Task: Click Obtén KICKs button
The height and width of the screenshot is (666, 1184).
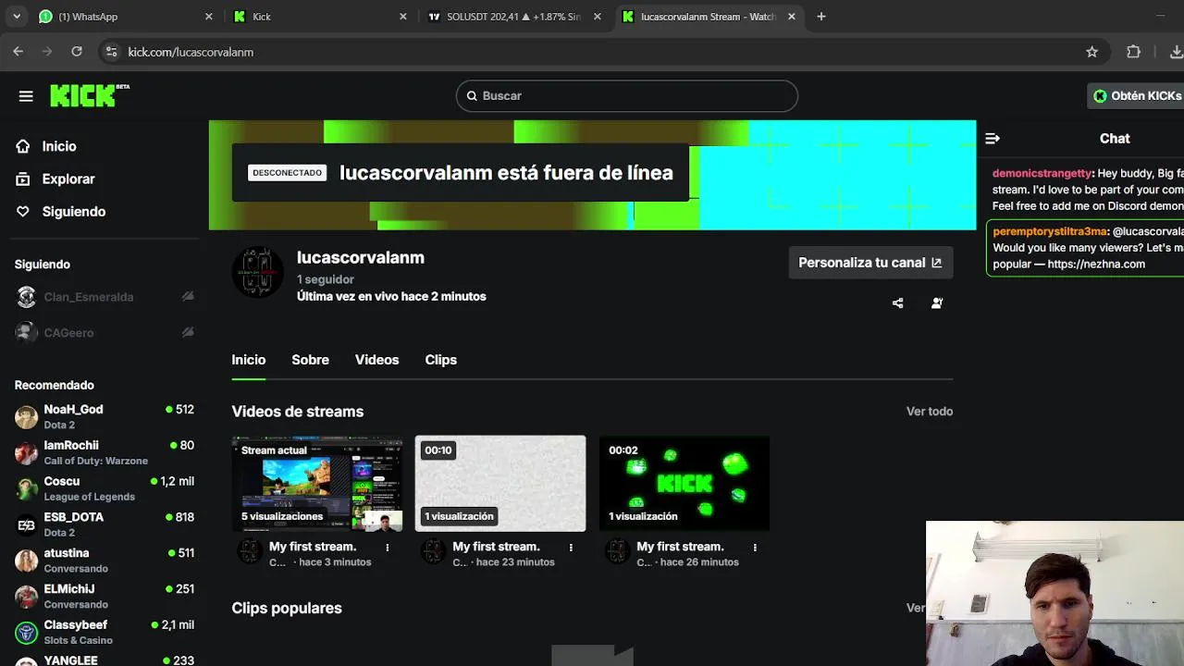Action: point(1137,95)
